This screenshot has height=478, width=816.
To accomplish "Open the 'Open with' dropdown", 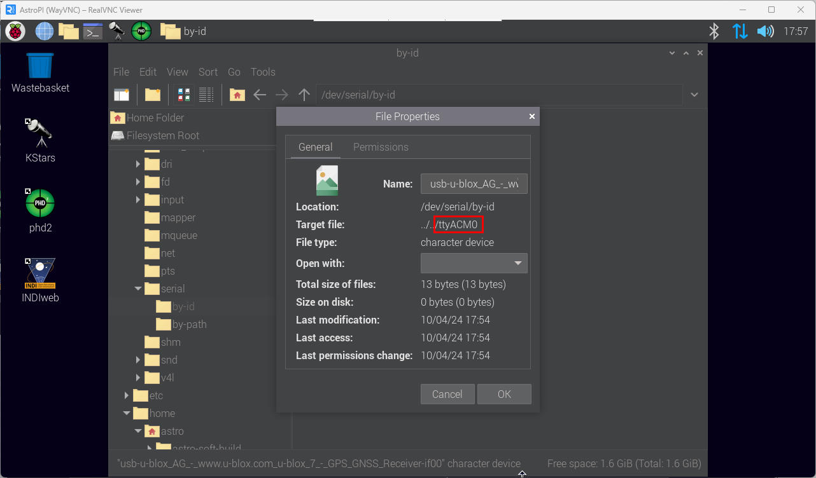I will (474, 263).
